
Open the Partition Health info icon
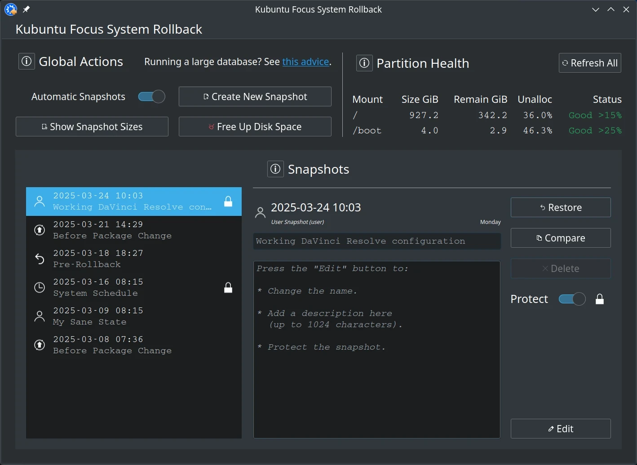[x=364, y=63]
